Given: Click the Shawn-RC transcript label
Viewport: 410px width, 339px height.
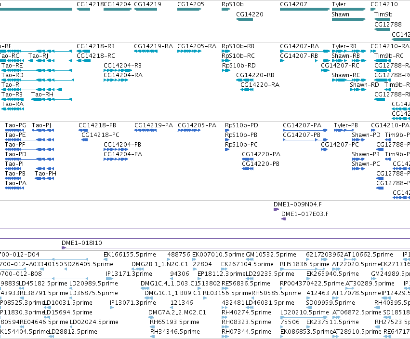Looking at the screenshot, I should (345, 75).
